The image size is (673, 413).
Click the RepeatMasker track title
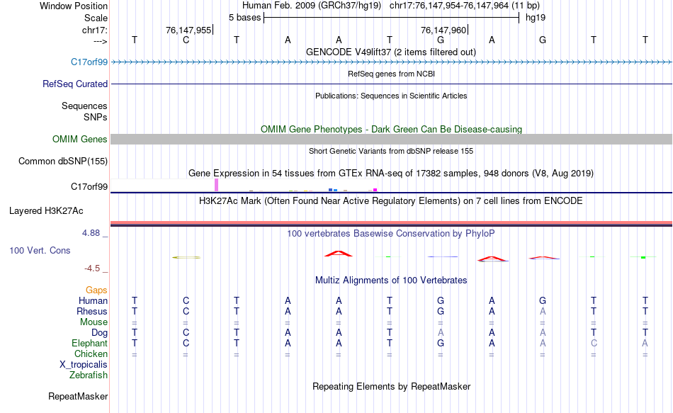pyautogui.click(x=391, y=386)
